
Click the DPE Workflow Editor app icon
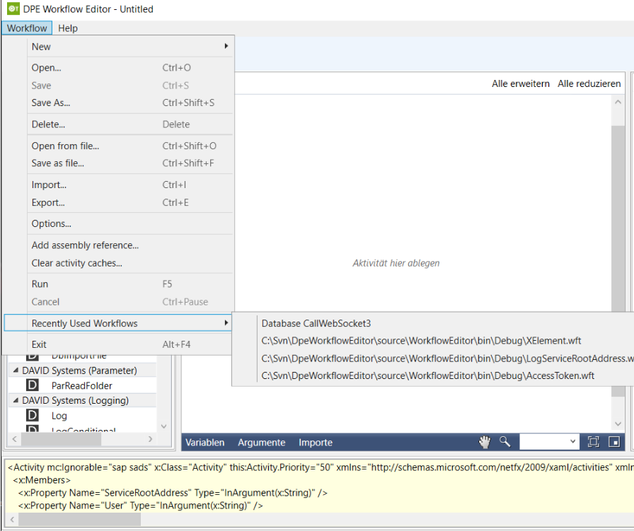point(12,9)
